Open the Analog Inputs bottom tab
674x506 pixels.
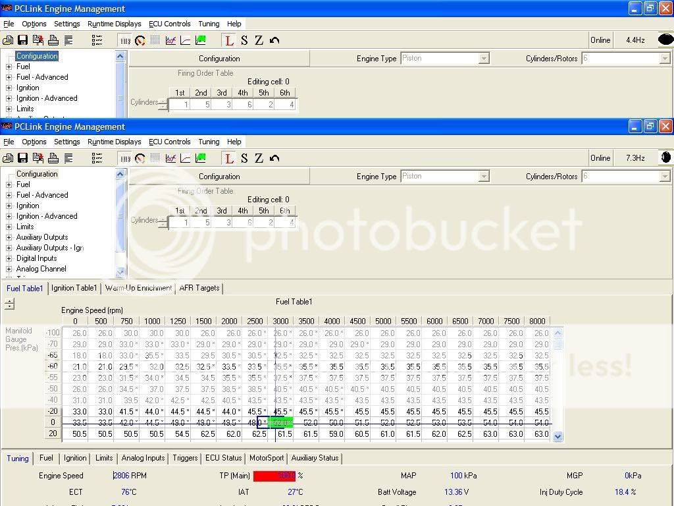click(x=143, y=458)
